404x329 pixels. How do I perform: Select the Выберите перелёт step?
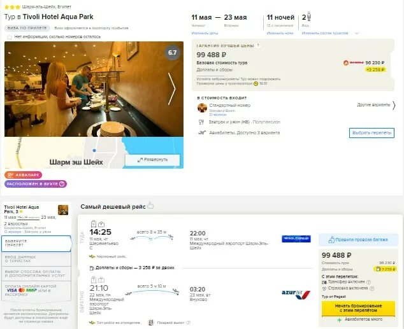36,243
